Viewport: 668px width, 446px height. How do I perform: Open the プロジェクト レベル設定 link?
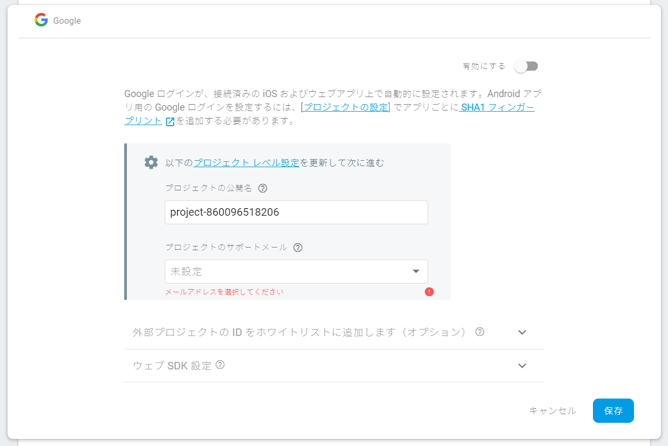tap(246, 162)
